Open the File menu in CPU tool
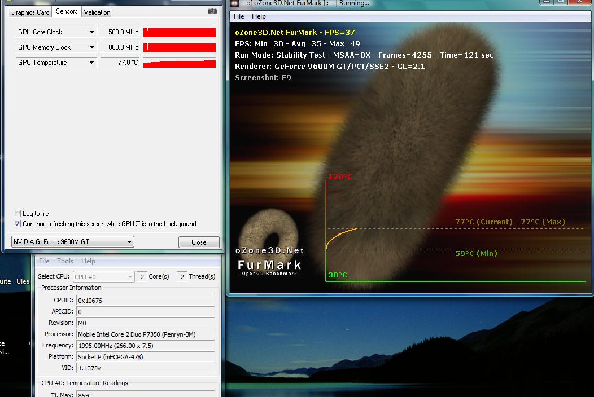 click(44, 261)
